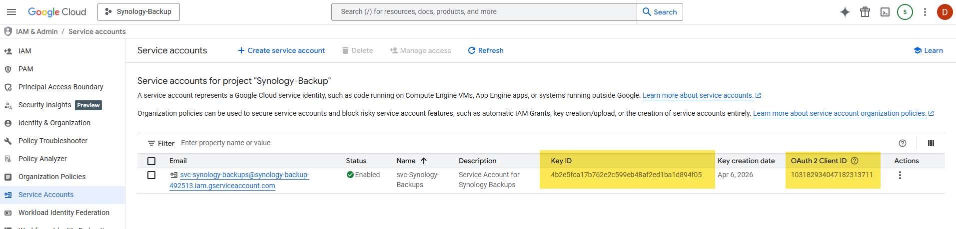Select the Key ID value 4b2e5fca17b7...
Image resolution: width=956 pixels, height=229 pixels.
[626, 175]
